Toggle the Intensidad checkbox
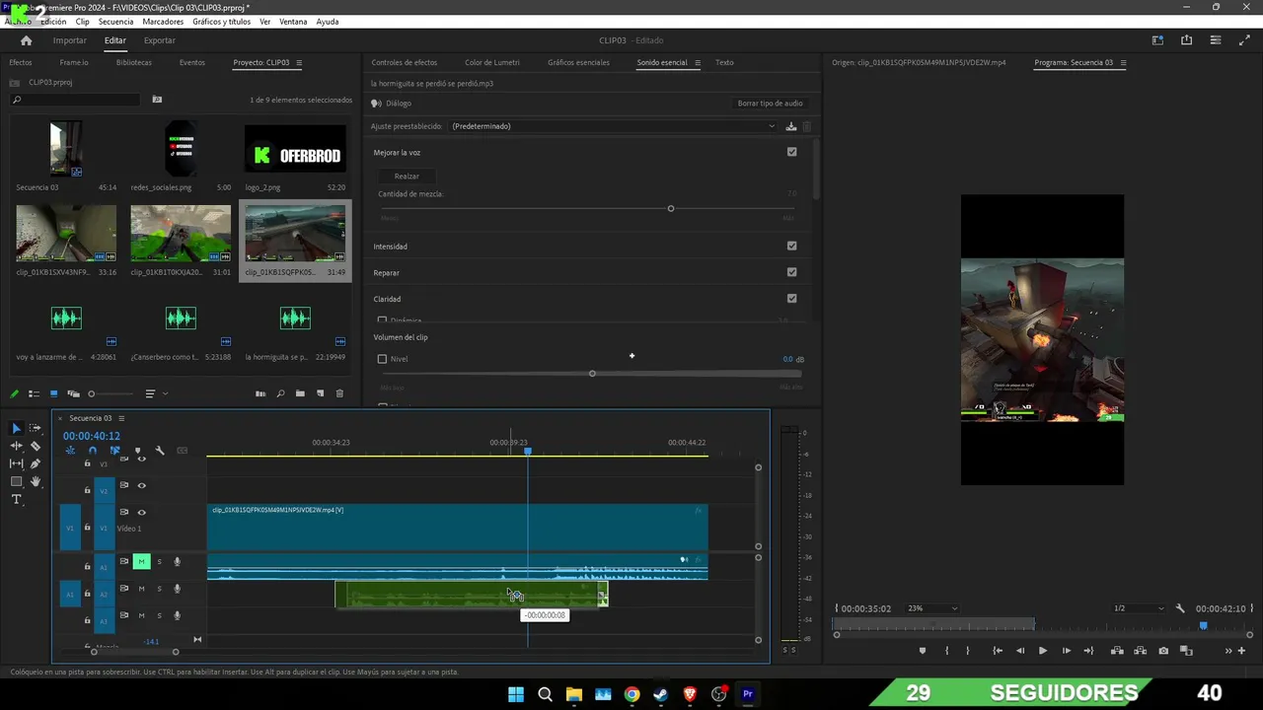 coord(791,246)
